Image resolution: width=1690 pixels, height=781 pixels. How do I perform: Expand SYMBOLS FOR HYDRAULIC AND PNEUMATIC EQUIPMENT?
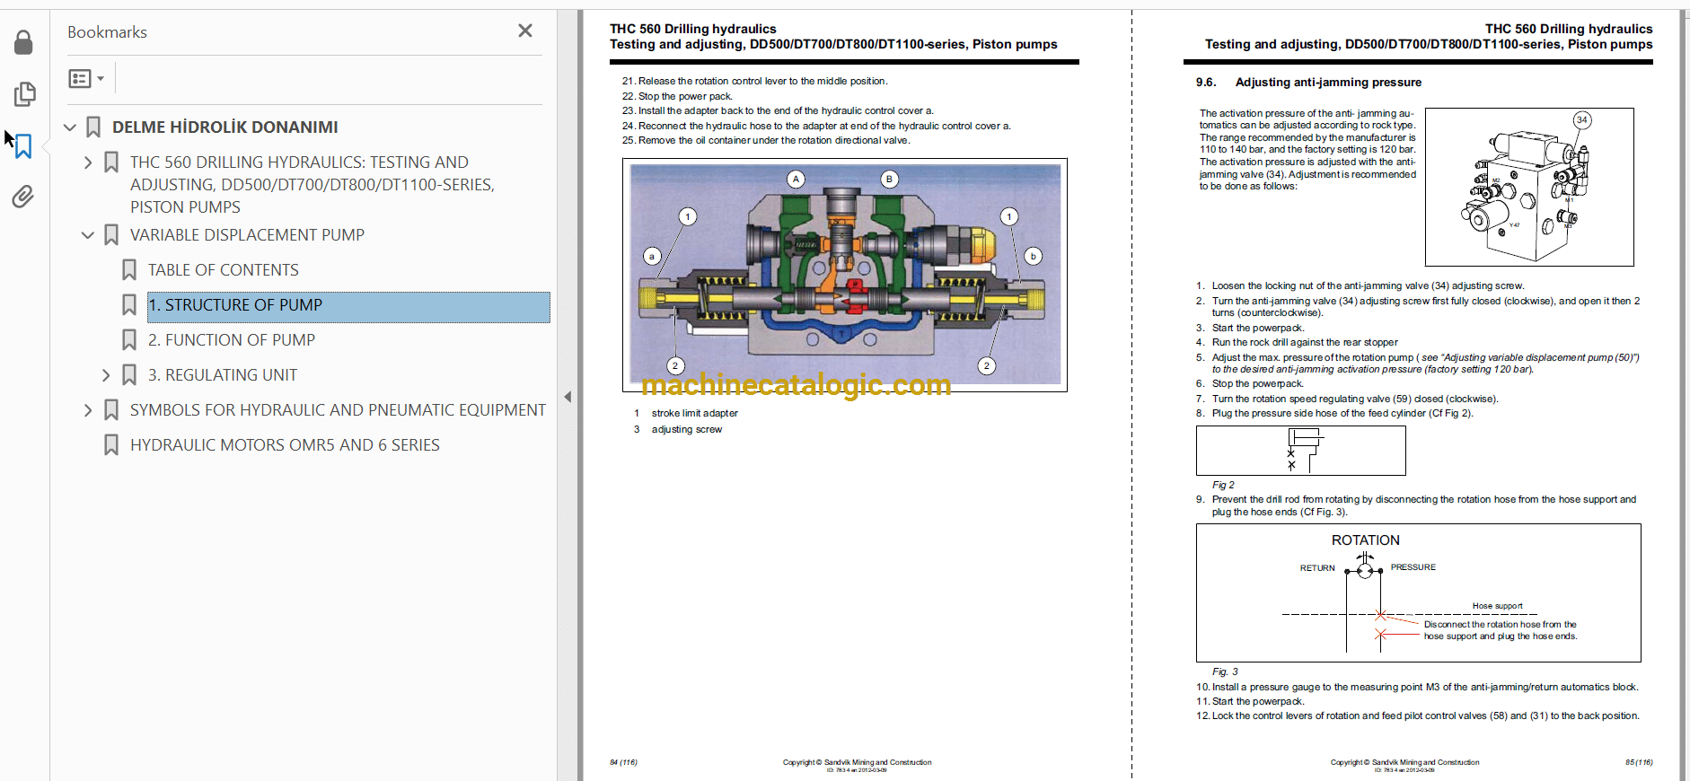88,410
